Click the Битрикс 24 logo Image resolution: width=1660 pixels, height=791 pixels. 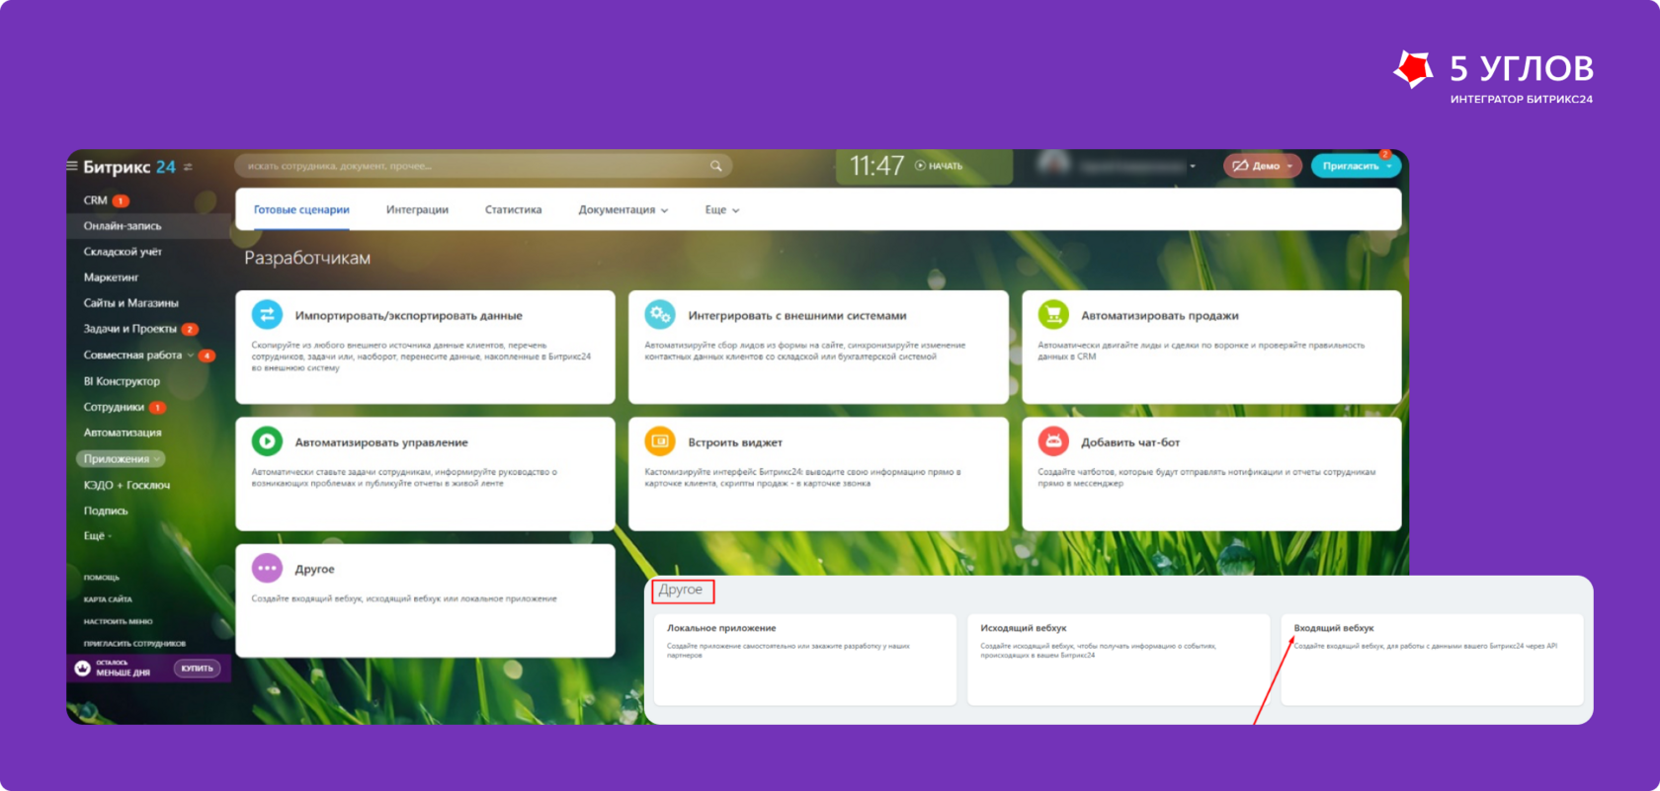click(129, 167)
